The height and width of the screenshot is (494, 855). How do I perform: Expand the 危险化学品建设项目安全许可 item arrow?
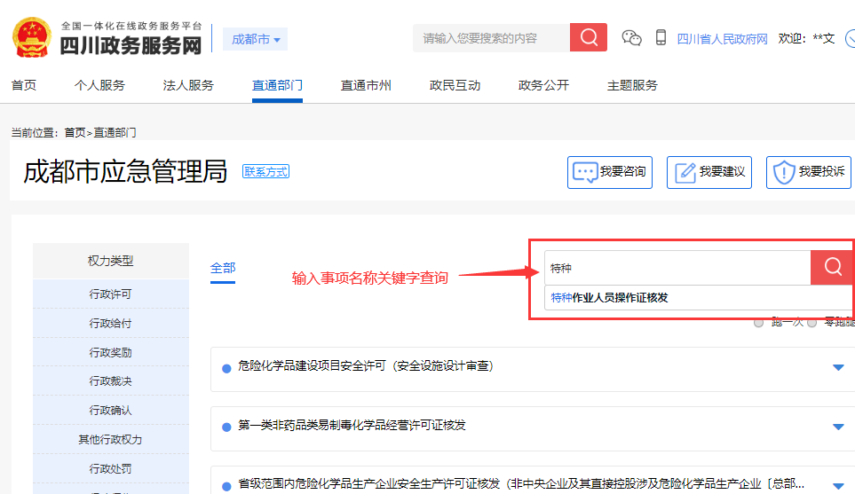pos(838,367)
